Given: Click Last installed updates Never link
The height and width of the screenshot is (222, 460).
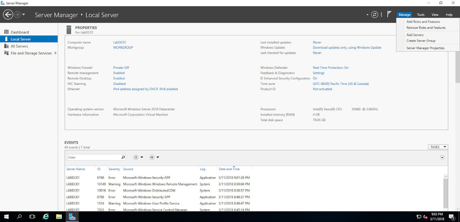Looking at the screenshot, I should point(317,42).
